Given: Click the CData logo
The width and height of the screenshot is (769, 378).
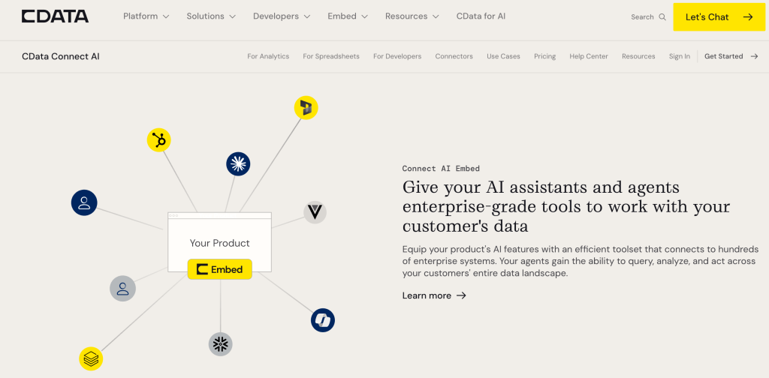Looking at the screenshot, I should pyautogui.click(x=55, y=16).
